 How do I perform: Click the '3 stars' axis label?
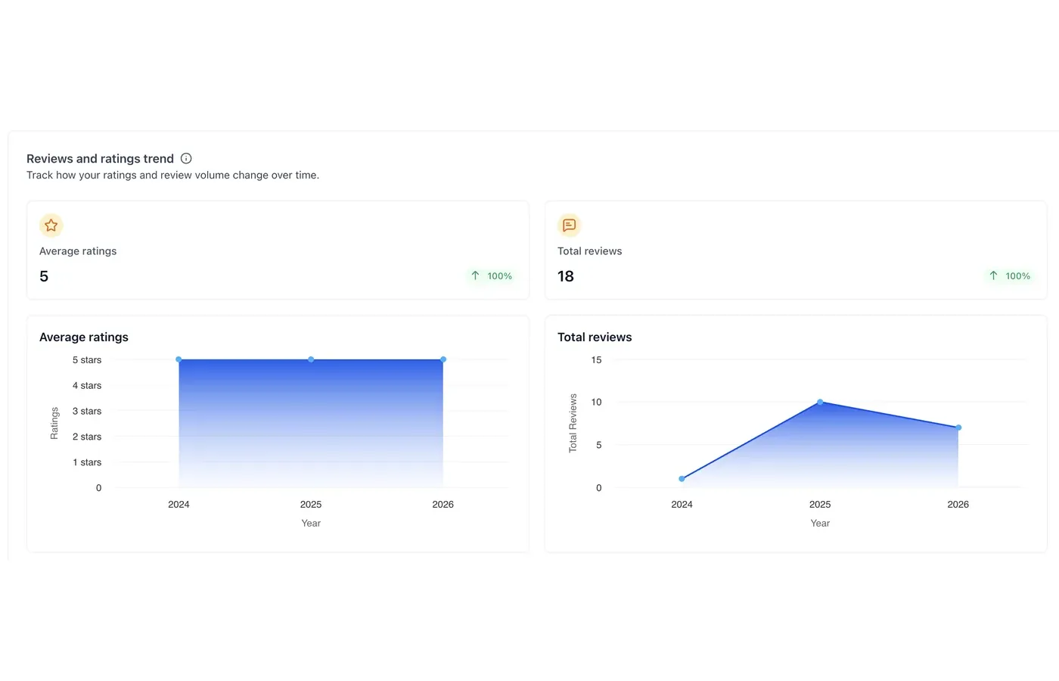click(x=87, y=411)
